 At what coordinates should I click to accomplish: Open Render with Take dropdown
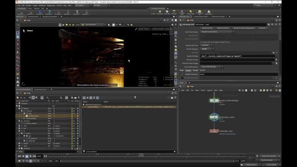(x=207, y=45)
